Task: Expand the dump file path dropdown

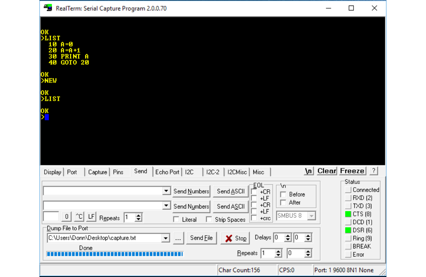Action: (x=165, y=238)
